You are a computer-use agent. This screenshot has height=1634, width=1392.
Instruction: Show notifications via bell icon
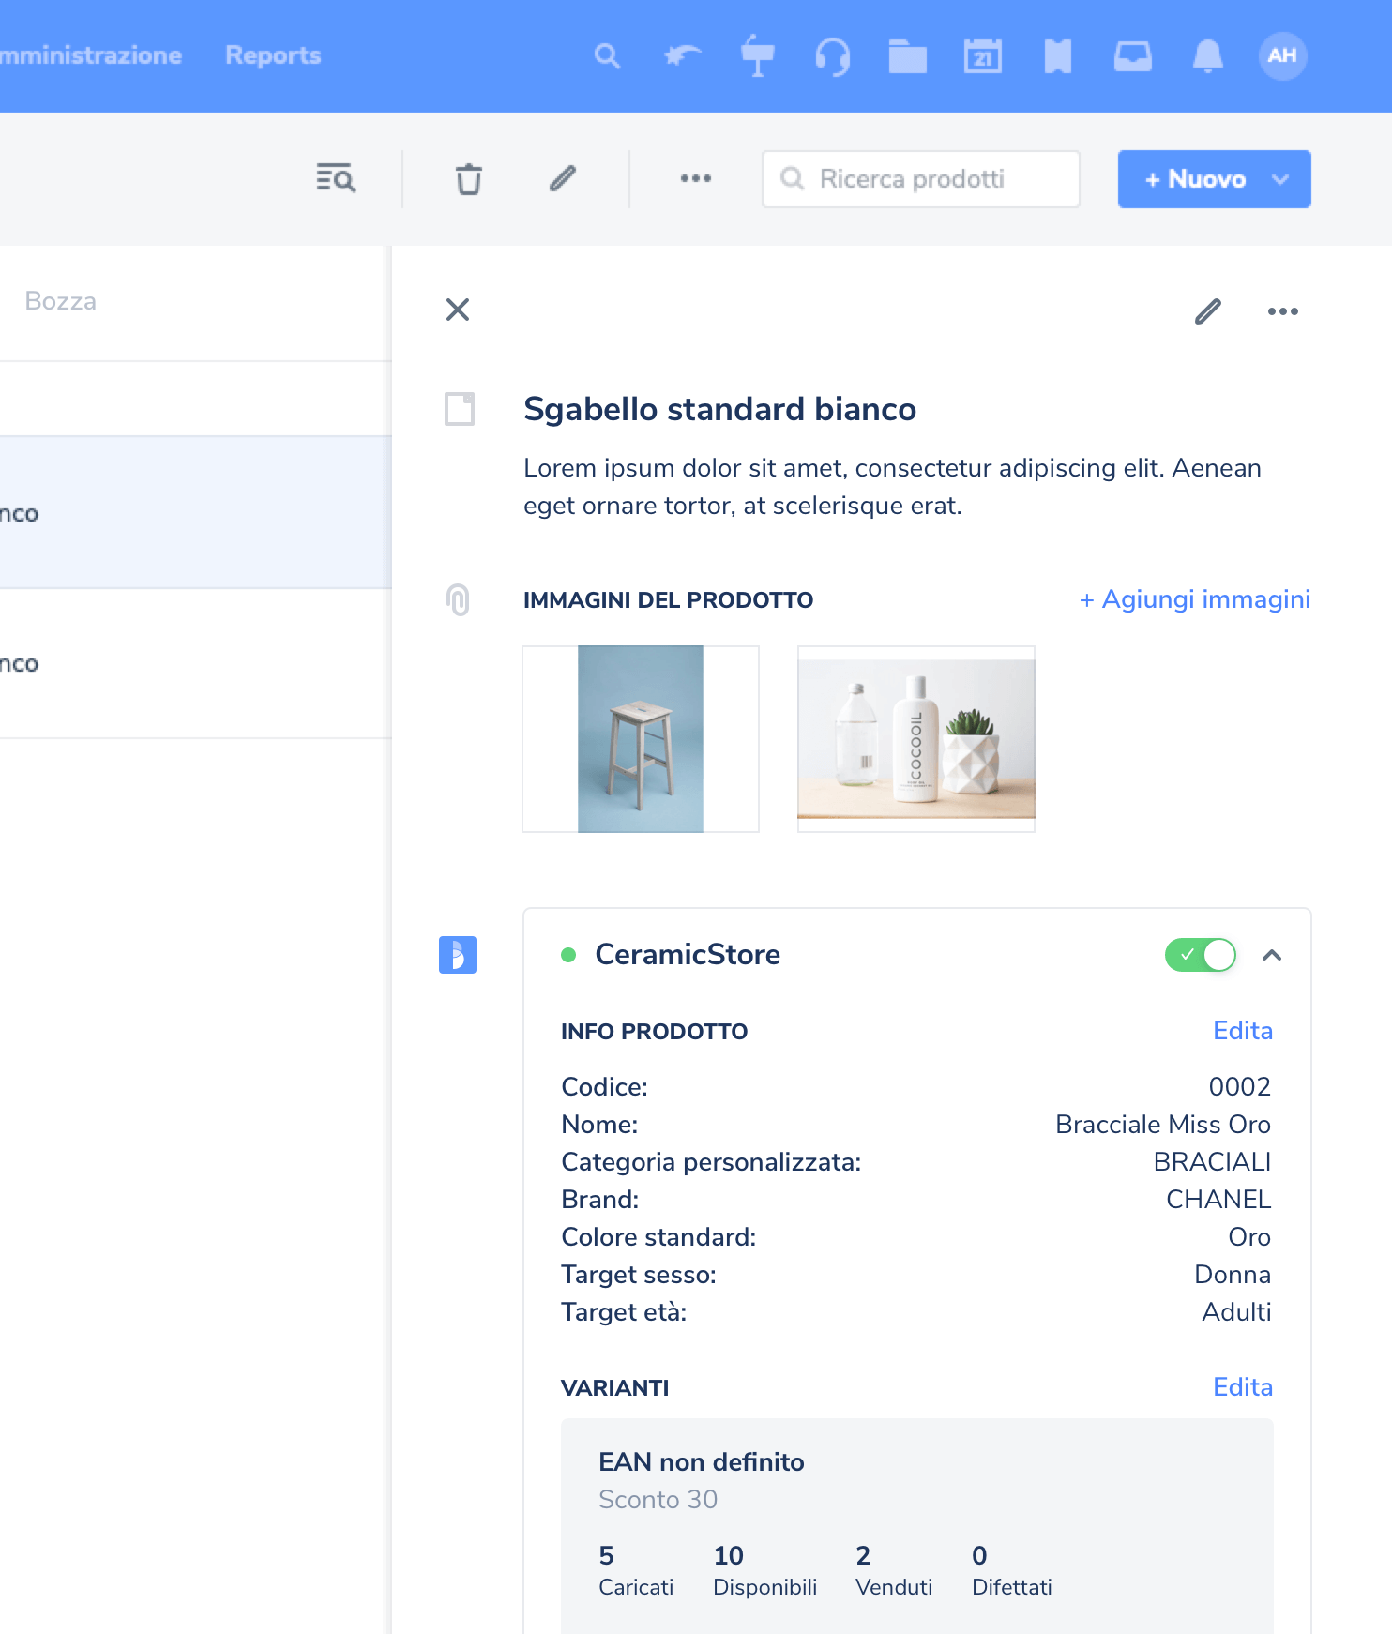[x=1207, y=56]
